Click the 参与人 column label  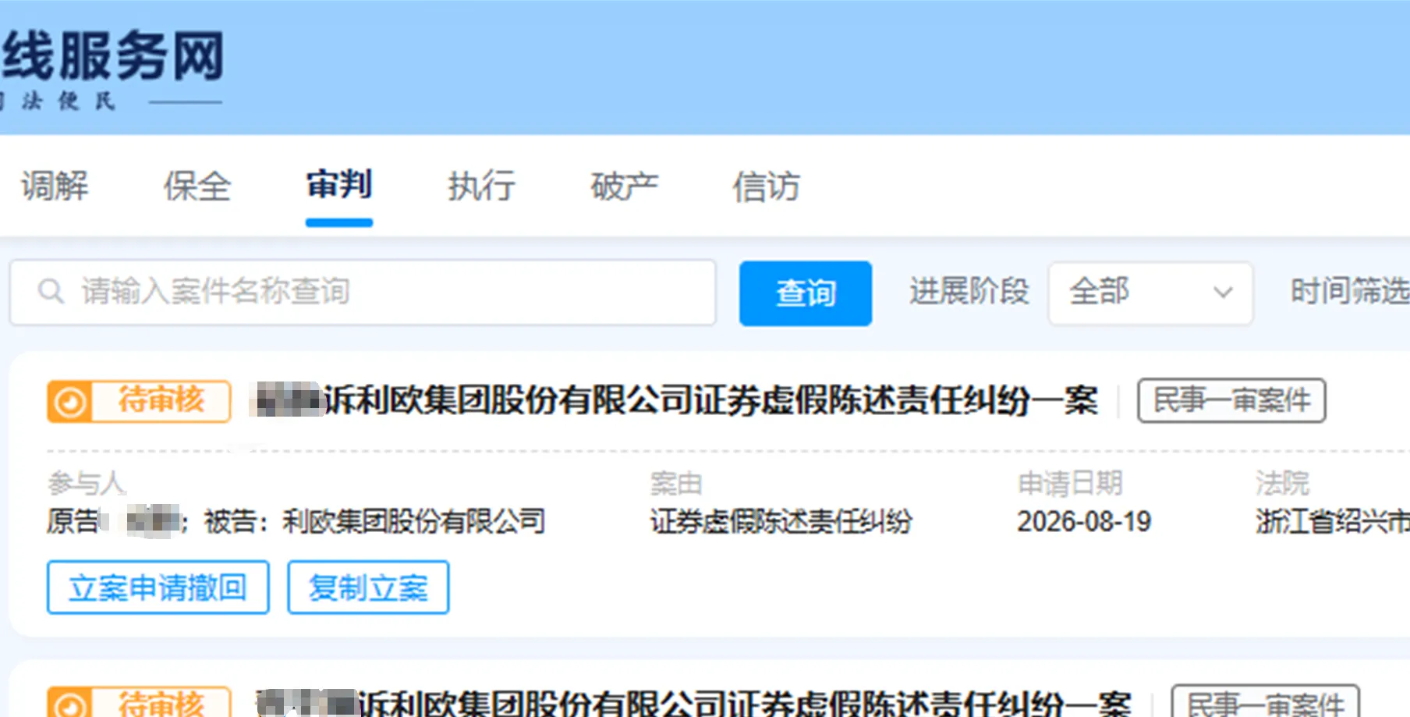point(86,483)
